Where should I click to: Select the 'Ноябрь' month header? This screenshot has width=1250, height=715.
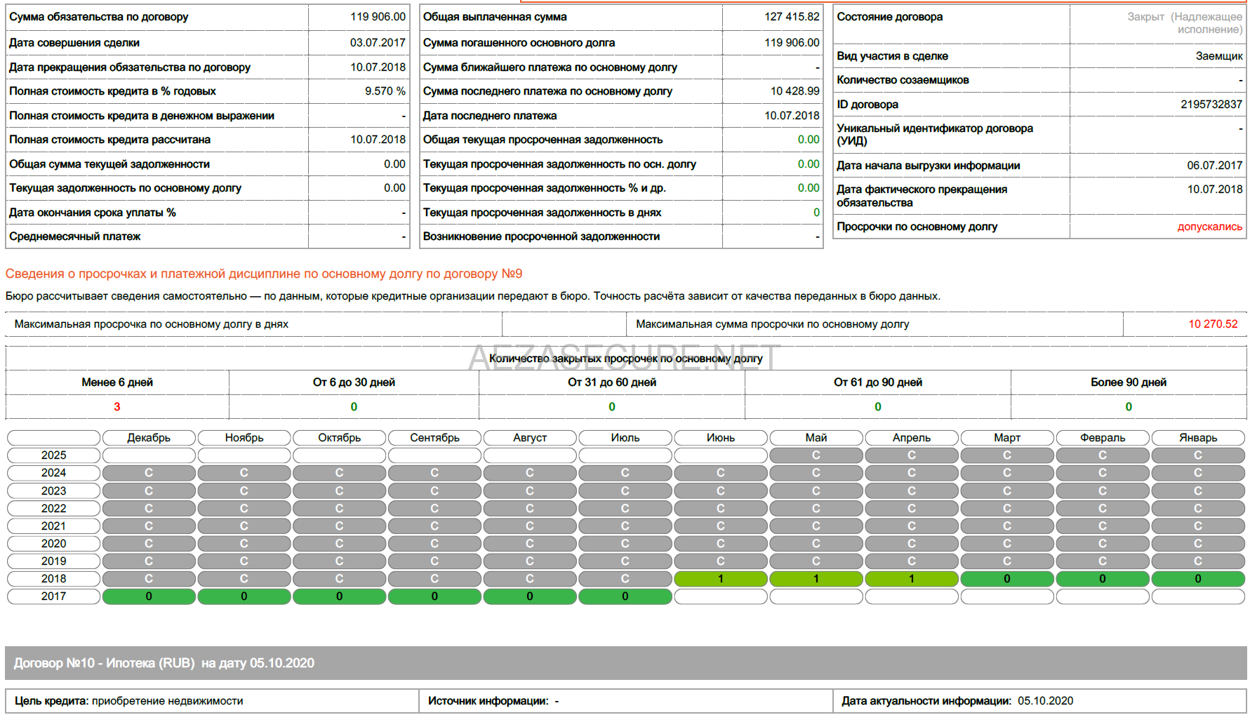[x=244, y=438]
